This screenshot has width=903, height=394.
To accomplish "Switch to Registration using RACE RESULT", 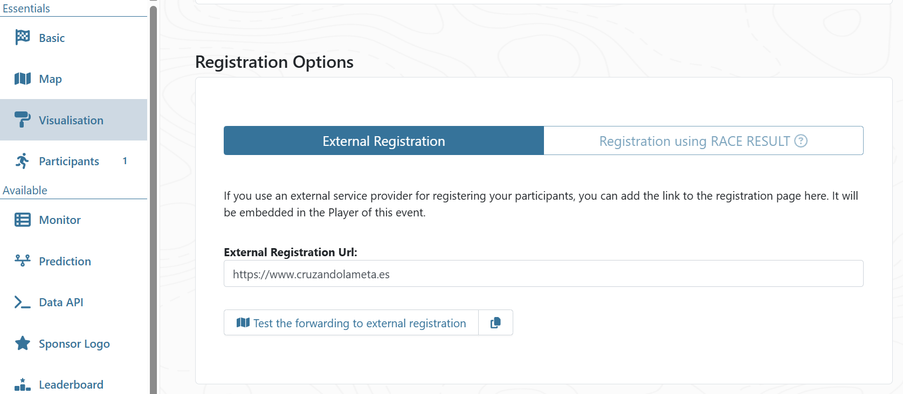I will pyautogui.click(x=694, y=141).
